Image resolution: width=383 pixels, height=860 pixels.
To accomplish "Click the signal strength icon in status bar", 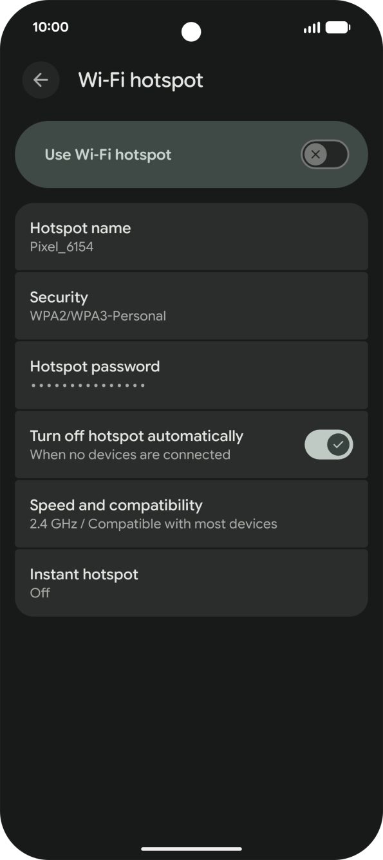I will pos(311,27).
